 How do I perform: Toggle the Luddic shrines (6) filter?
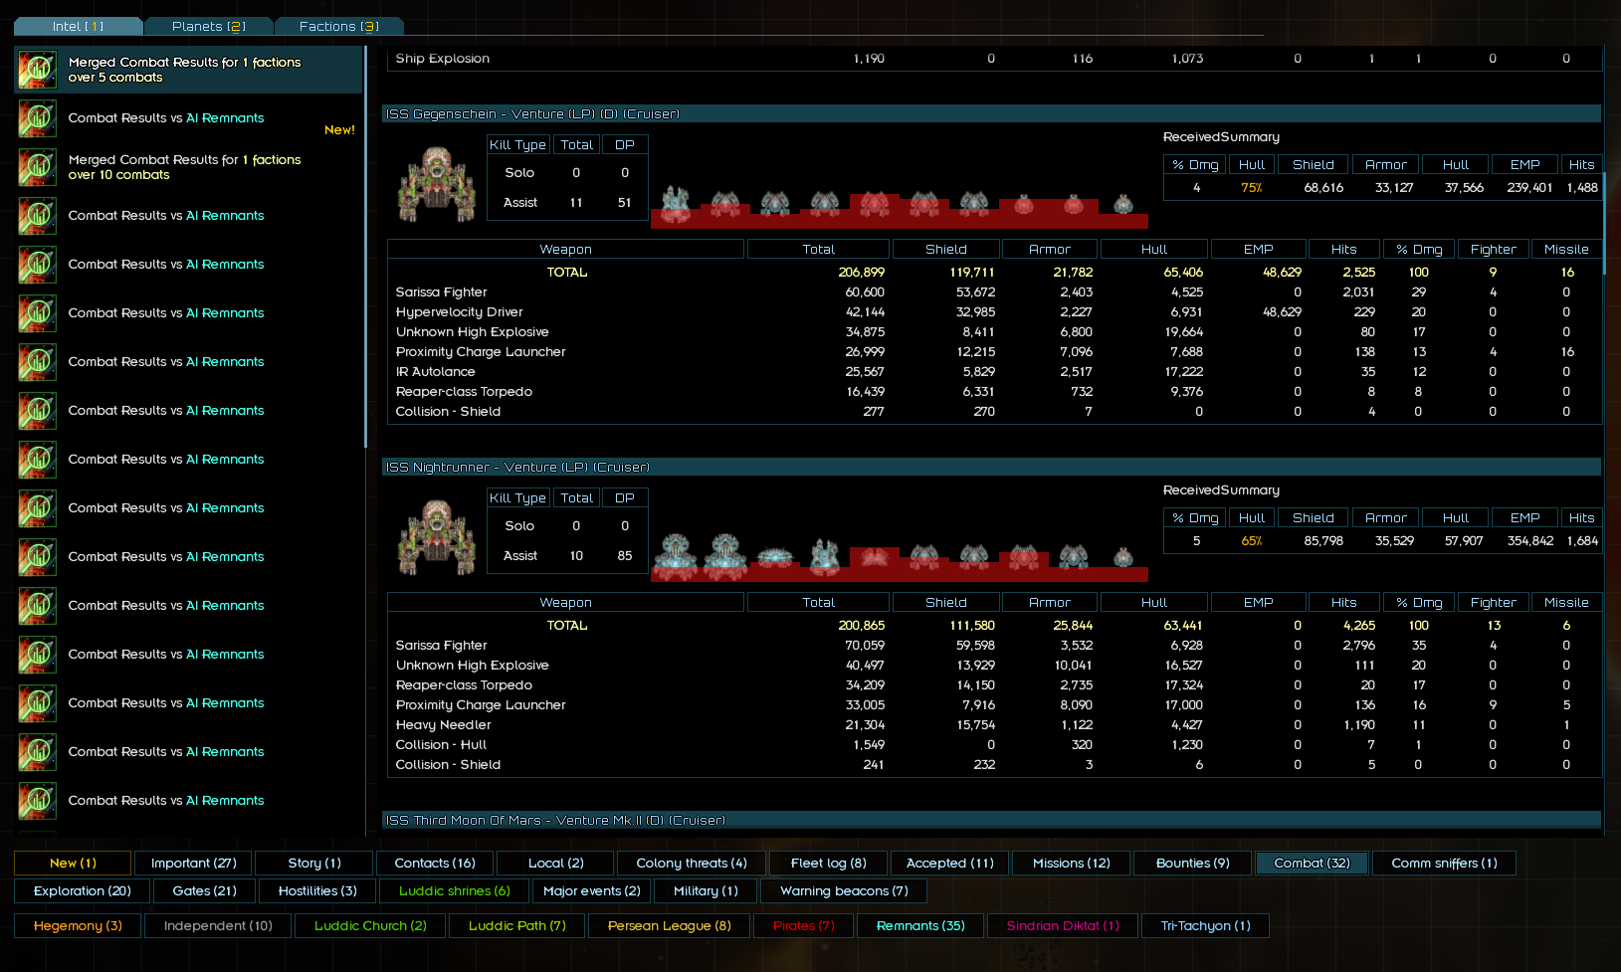[455, 890]
